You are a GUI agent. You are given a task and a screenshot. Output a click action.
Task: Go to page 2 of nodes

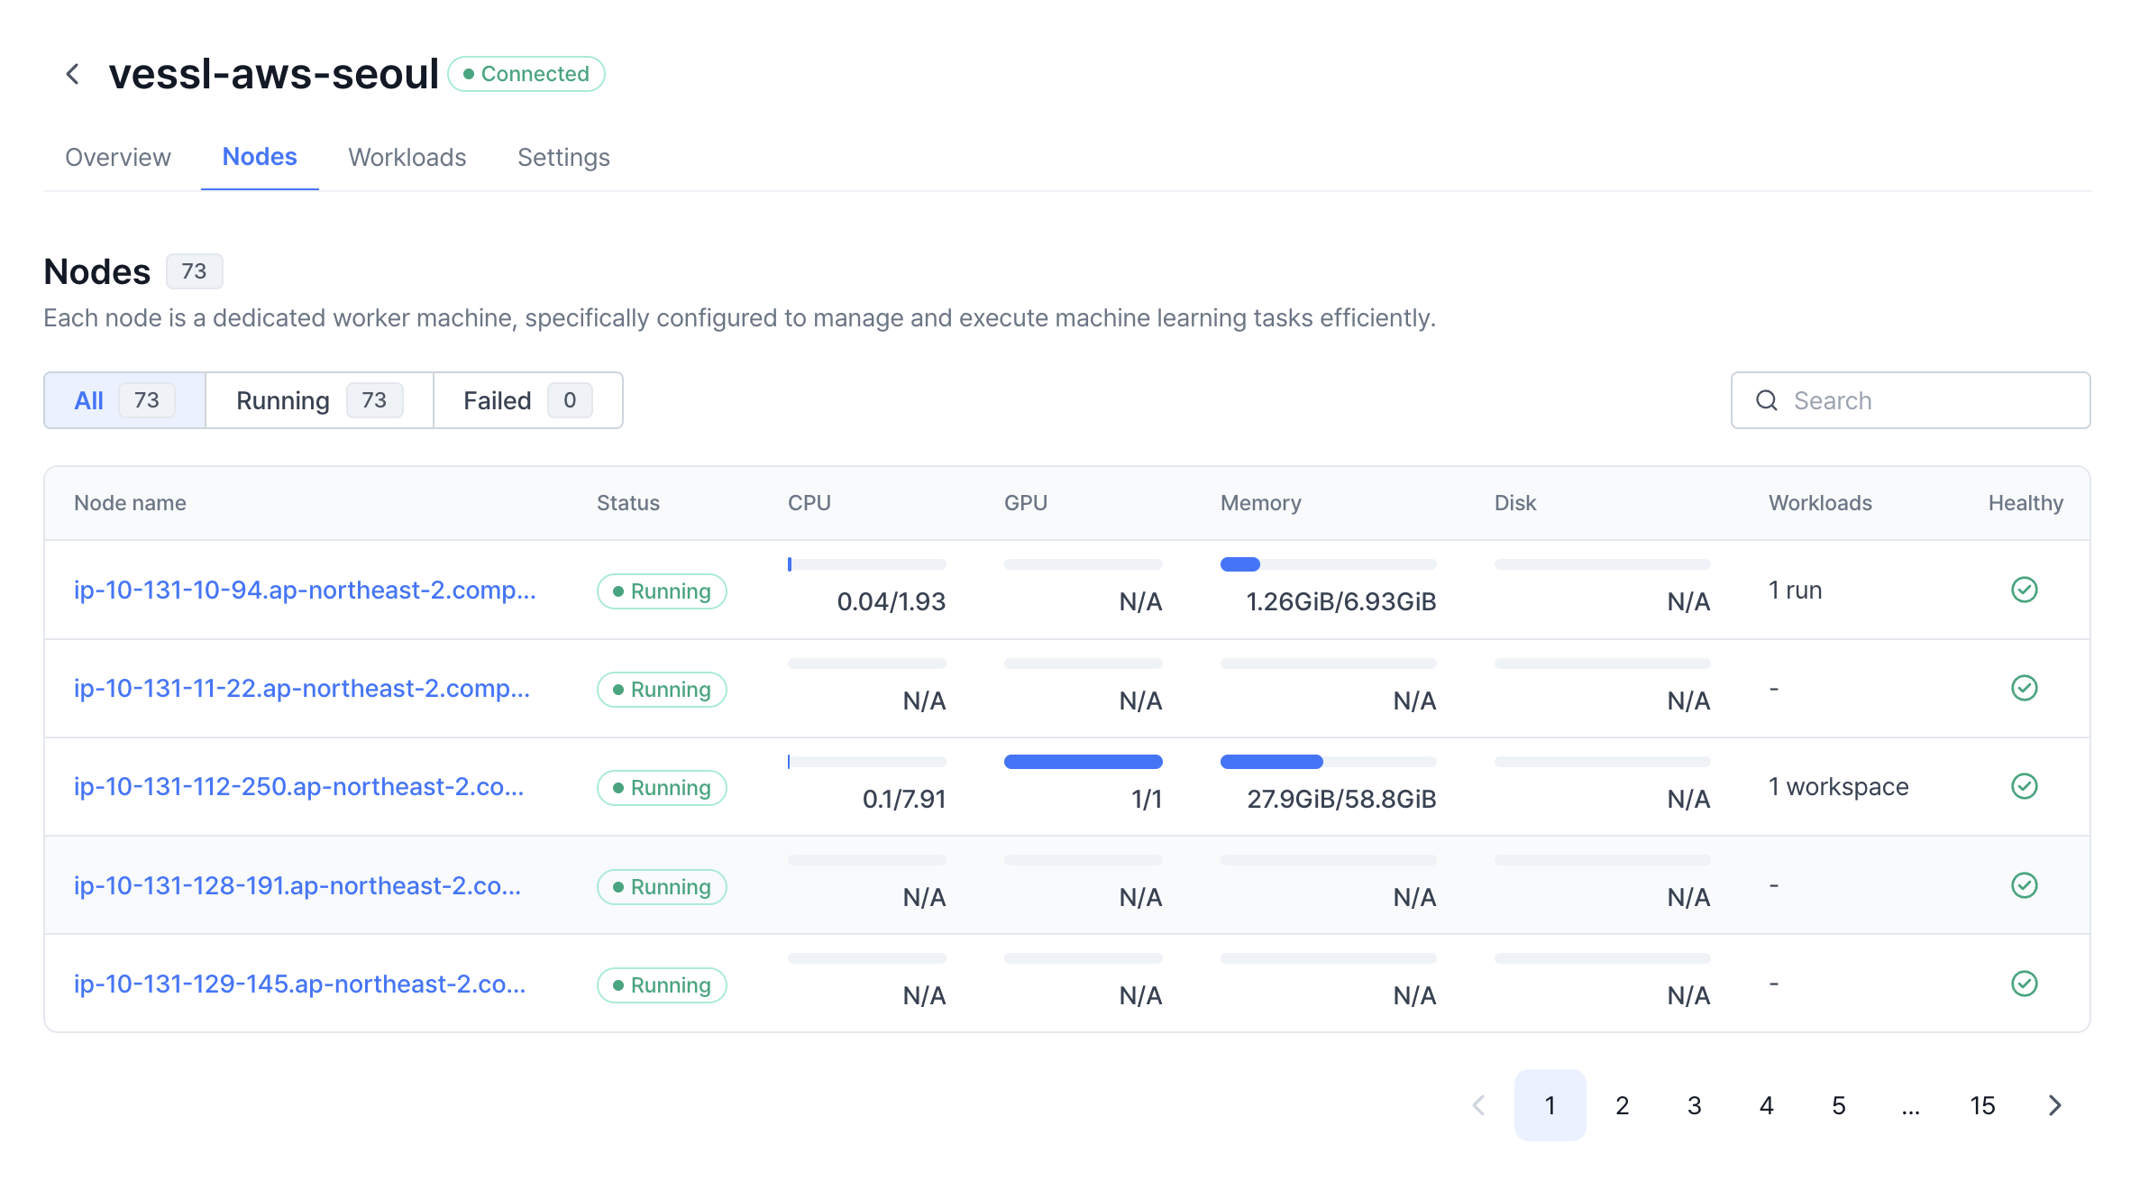tap(1622, 1105)
